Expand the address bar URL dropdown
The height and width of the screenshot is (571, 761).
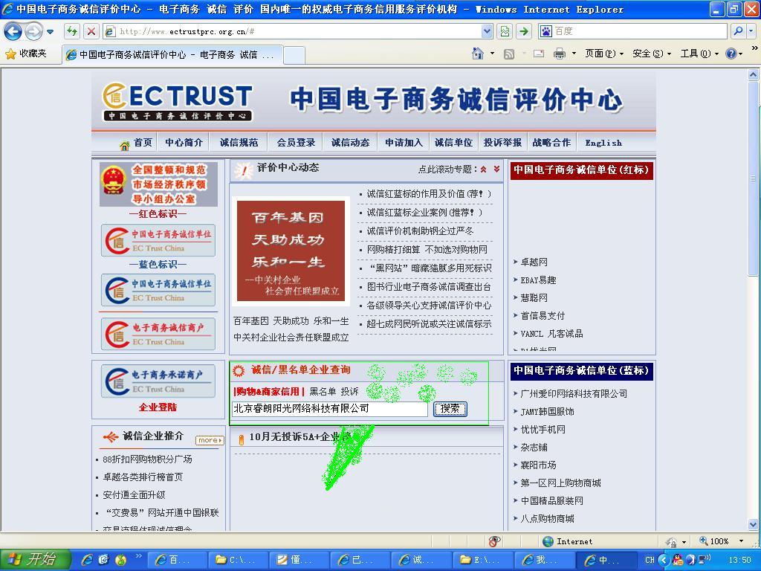(x=488, y=31)
